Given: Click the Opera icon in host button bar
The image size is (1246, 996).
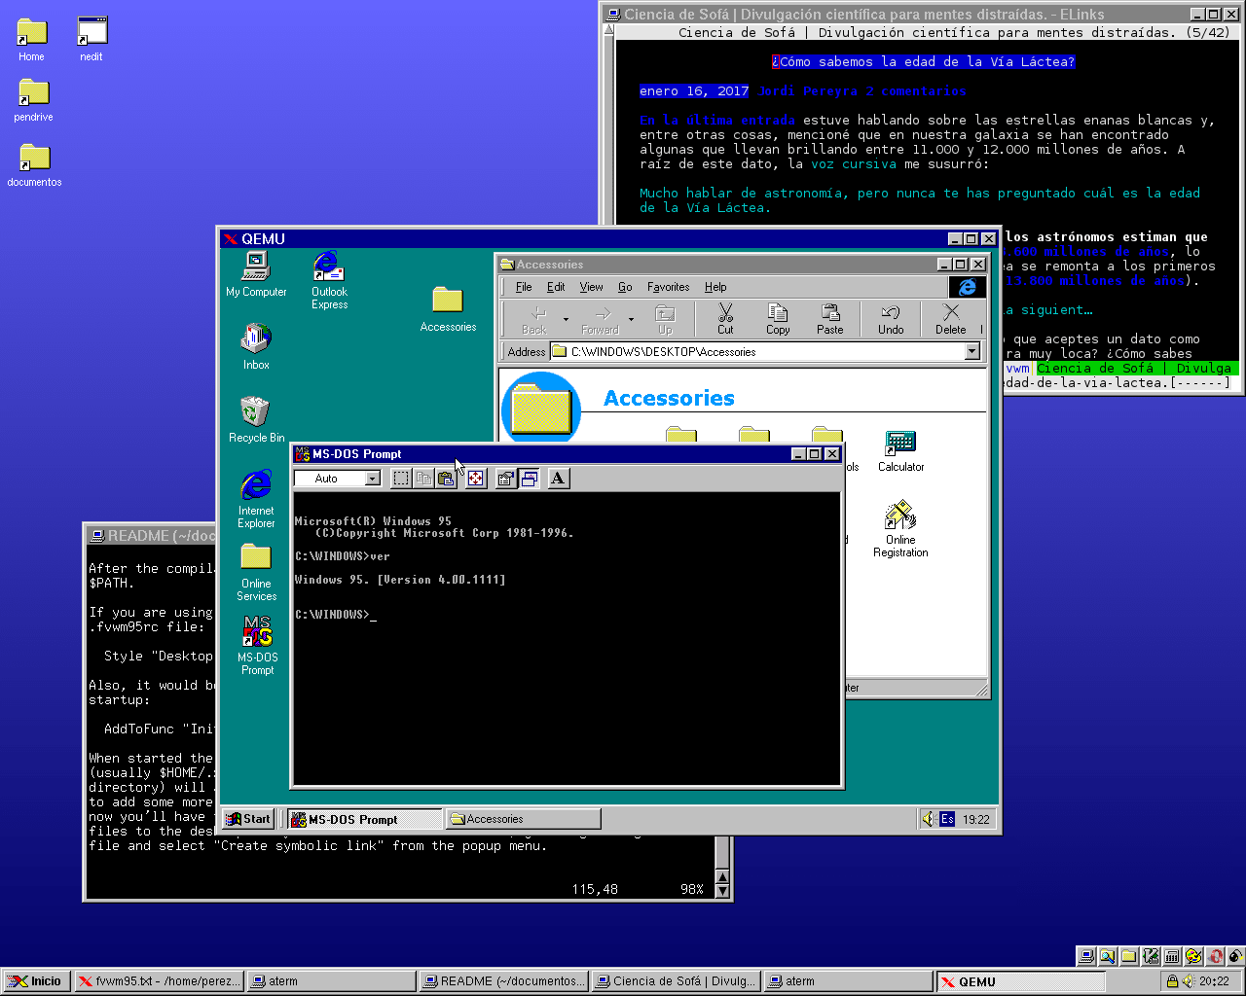Looking at the screenshot, I should click(x=1215, y=956).
